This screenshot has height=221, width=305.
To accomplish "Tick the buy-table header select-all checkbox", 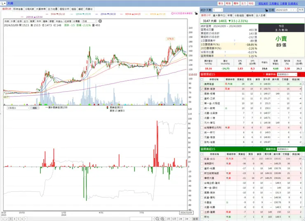I will (202, 79).
